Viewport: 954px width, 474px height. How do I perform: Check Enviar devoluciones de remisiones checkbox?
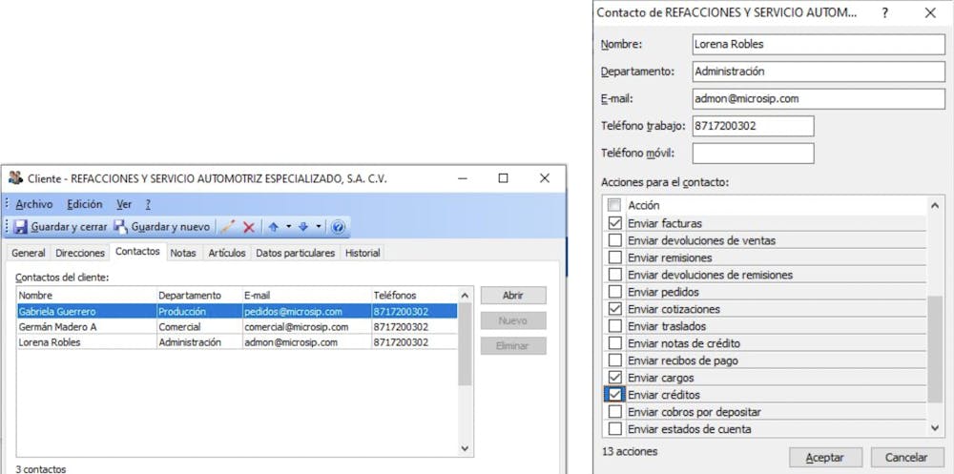click(x=614, y=275)
